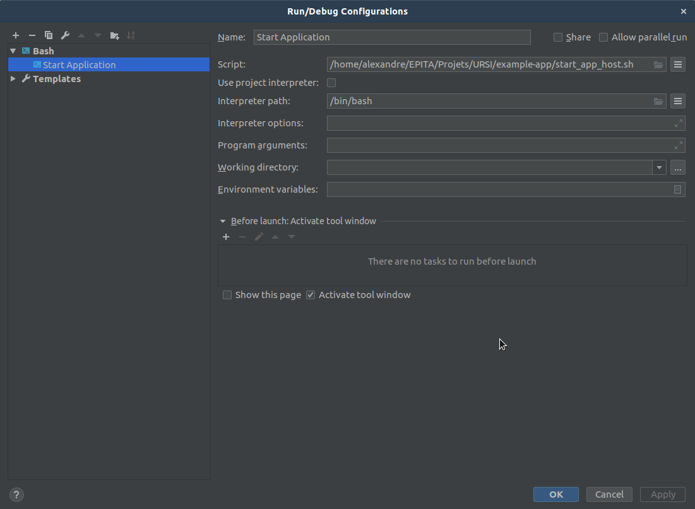Enable Allow parallel run checkbox
This screenshot has width=695, height=509.
tap(603, 37)
